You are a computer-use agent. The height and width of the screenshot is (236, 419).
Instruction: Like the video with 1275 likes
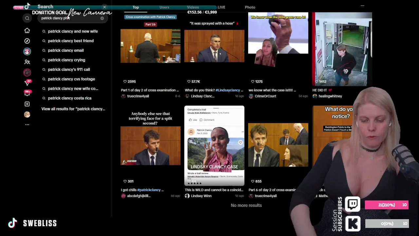point(253,81)
